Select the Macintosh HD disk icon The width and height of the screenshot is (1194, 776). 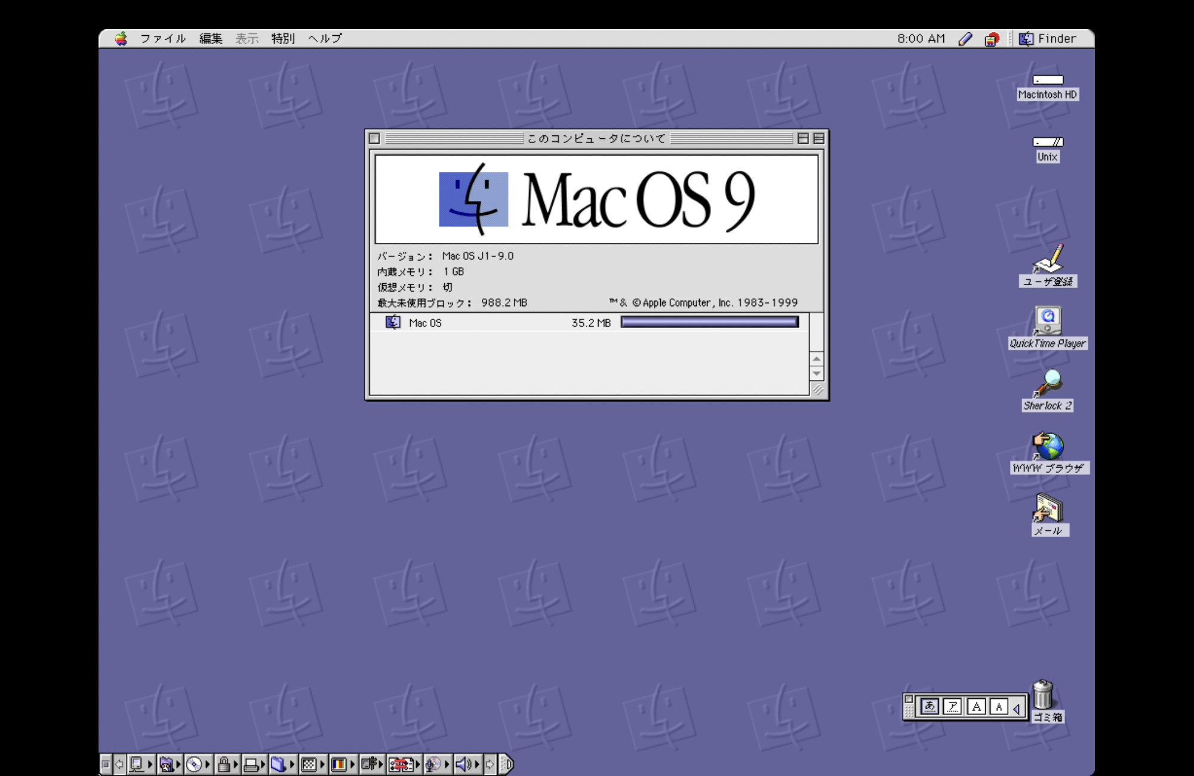(x=1048, y=80)
